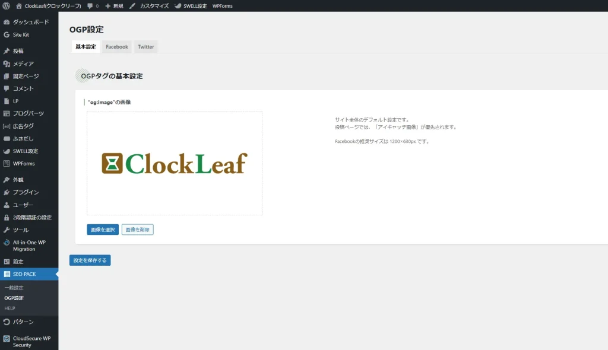This screenshot has height=350, width=608.
Task: Click the ClockLeaf og:image preview thumbnail
Action: click(174, 163)
